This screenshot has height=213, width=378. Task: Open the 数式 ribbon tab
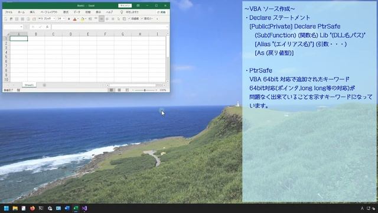pos(66,12)
